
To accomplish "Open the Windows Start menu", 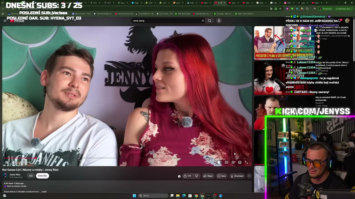I will 134,196.
